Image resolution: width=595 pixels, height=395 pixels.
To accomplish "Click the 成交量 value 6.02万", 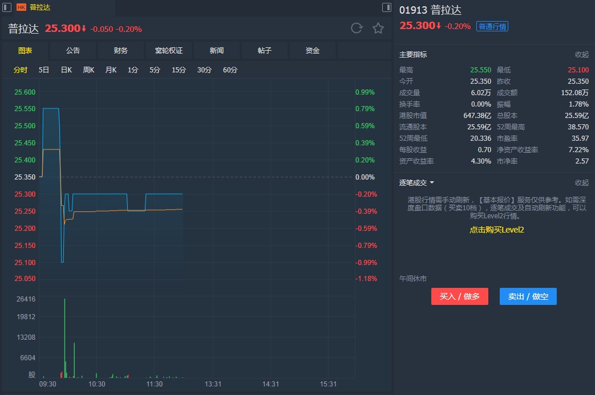I will (x=481, y=92).
